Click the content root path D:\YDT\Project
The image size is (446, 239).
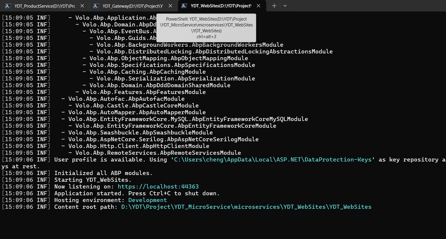(x=246, y=207)
